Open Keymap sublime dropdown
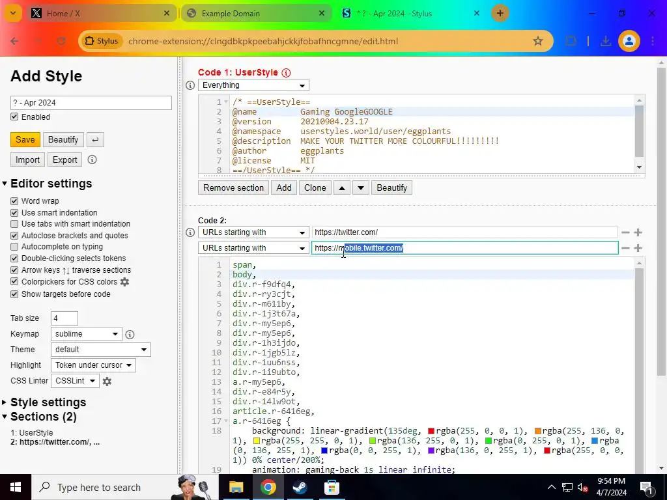667x500 pixels. pos(87,334)
